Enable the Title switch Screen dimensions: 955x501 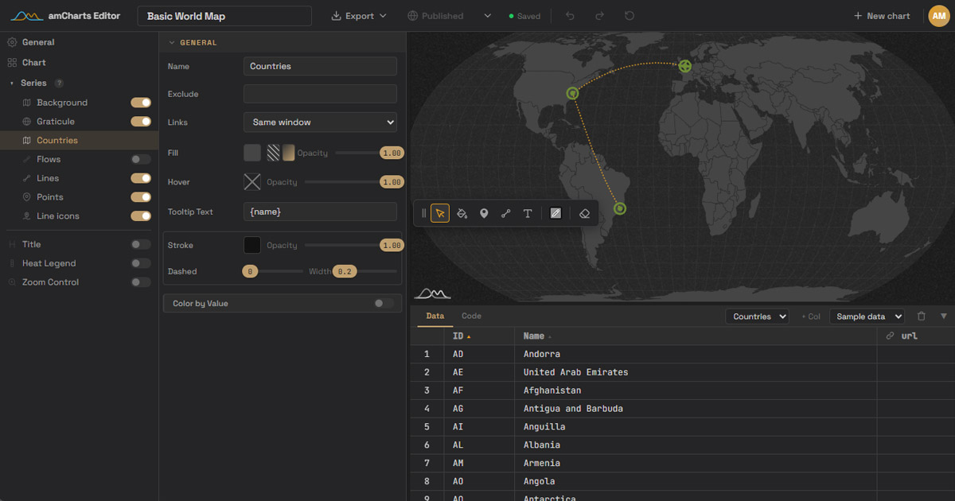pyautogui.click(x=141, y=244)
